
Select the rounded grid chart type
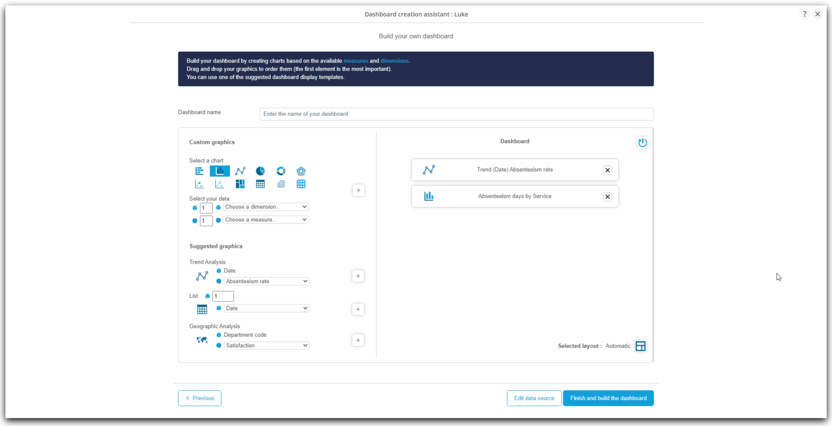pyautogui.click(x=301, y=184)
